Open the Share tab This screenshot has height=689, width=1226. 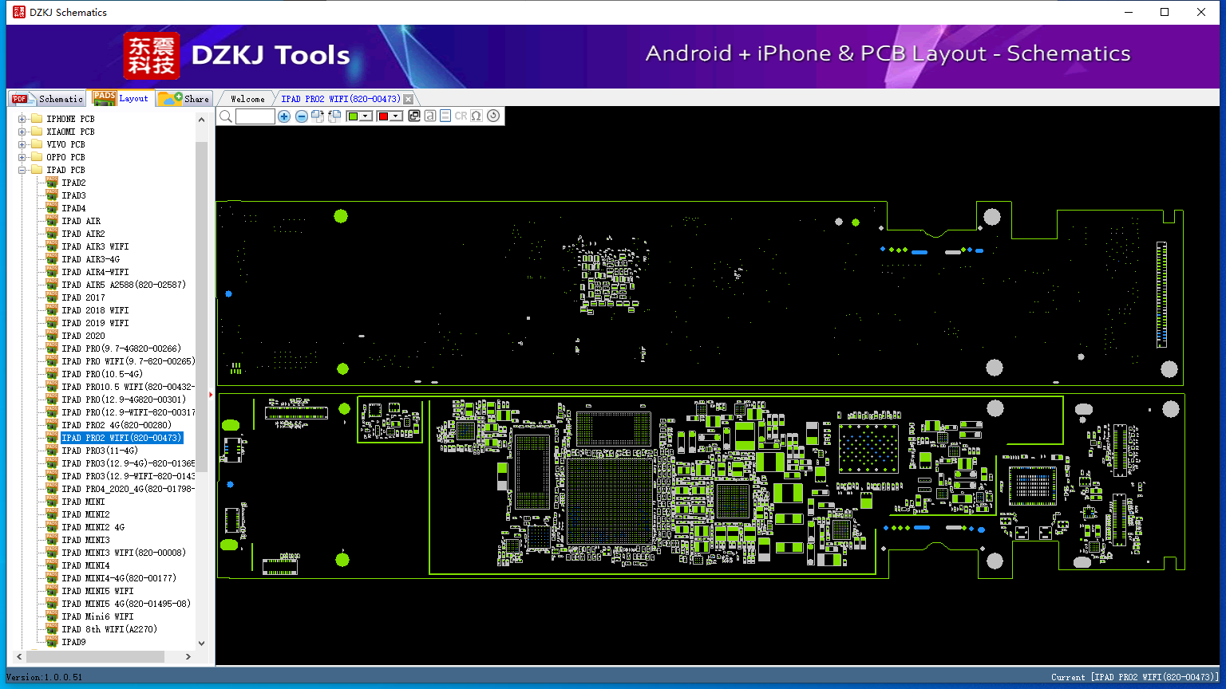click(x=184, y=99)
